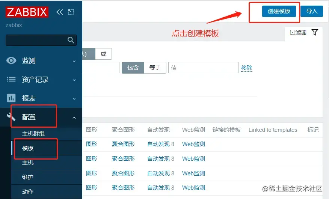Click 聚合图形 link in third row
The width and height of the screenshot is (329, 199).
coord(123,173)
